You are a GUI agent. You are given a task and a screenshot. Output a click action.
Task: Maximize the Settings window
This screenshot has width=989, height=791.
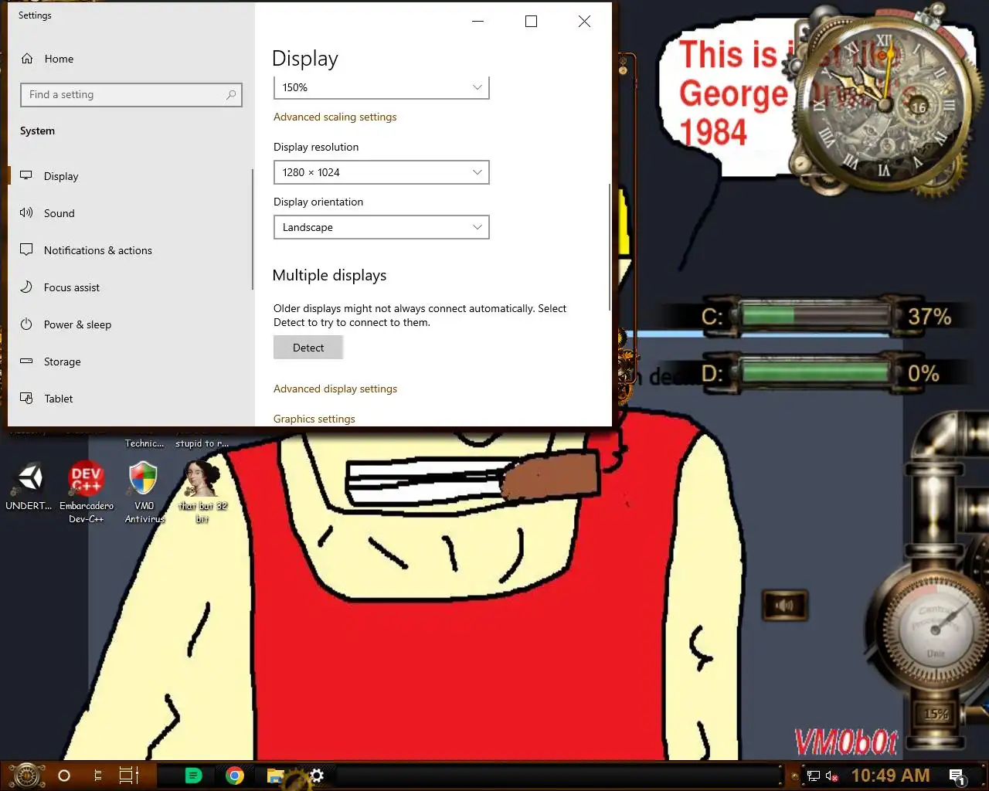531,22
